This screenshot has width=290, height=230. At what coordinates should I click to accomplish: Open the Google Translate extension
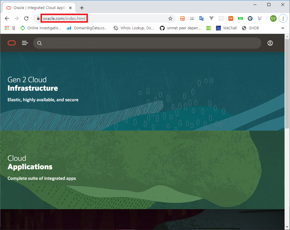point(201,18)
